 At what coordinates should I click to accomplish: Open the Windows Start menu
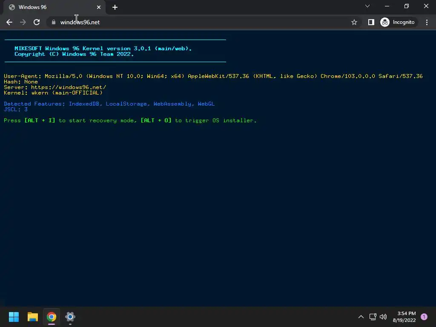[x=14, y=317]
